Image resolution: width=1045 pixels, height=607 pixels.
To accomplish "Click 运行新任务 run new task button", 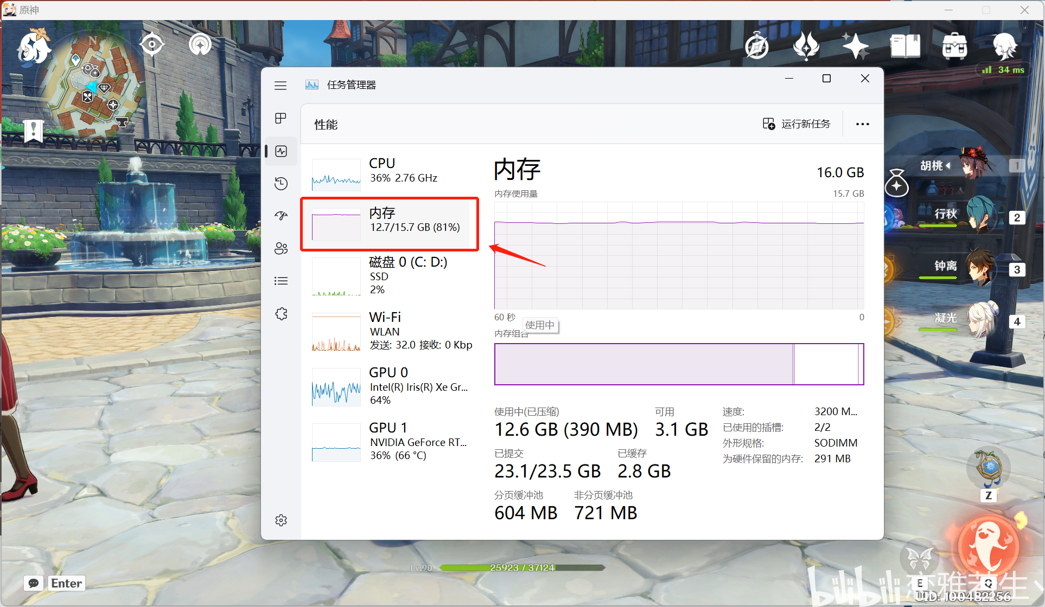I will (x=797, y=124).
